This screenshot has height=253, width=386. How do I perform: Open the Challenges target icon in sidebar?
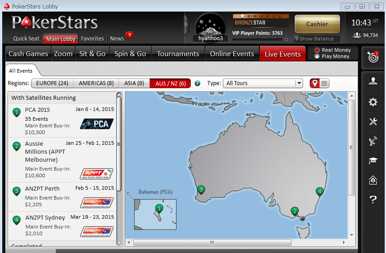coord(373,57)
